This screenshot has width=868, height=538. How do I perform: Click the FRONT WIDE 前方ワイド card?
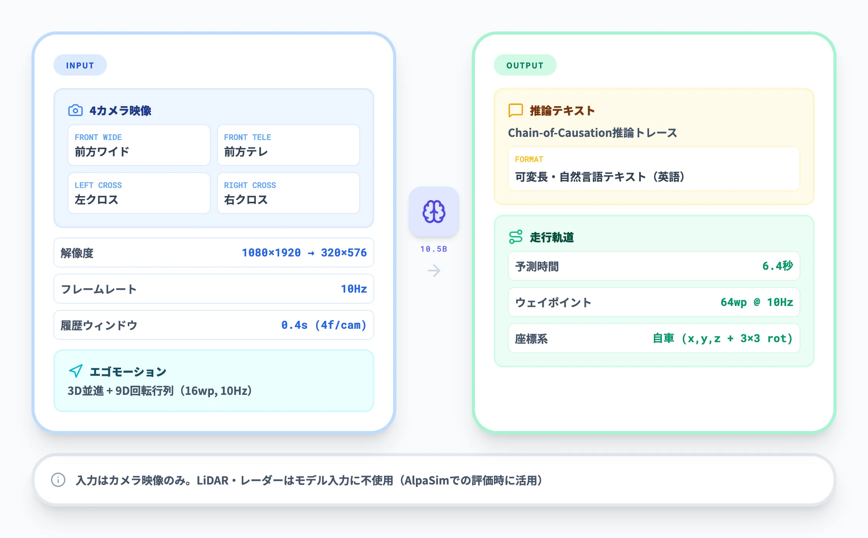139,145
